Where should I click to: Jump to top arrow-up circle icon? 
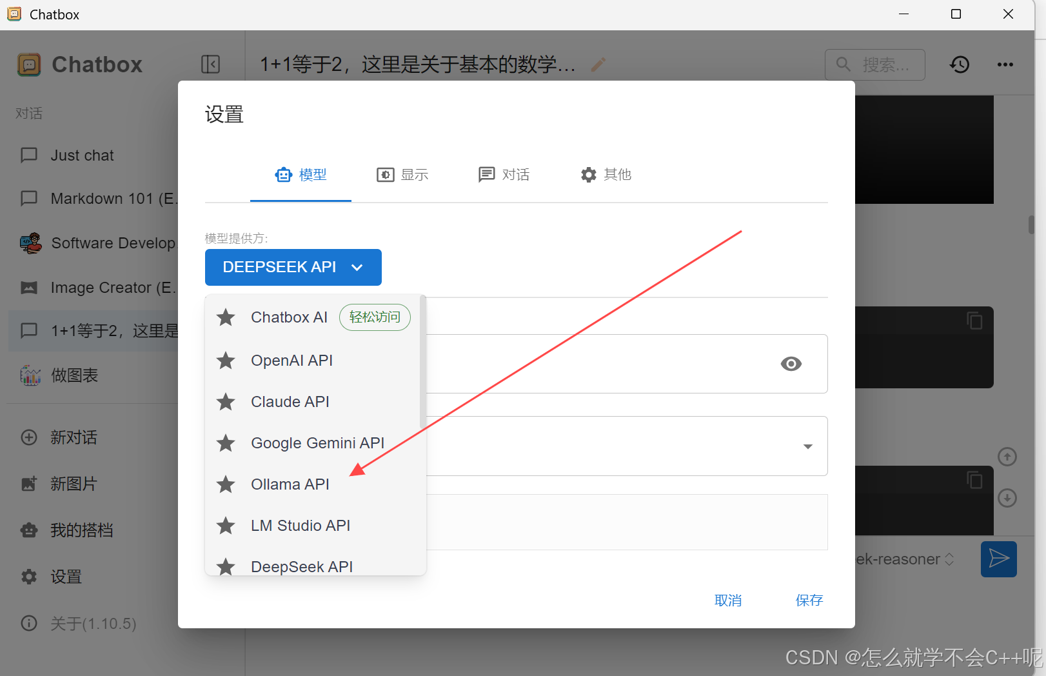tap(1007, 457)
